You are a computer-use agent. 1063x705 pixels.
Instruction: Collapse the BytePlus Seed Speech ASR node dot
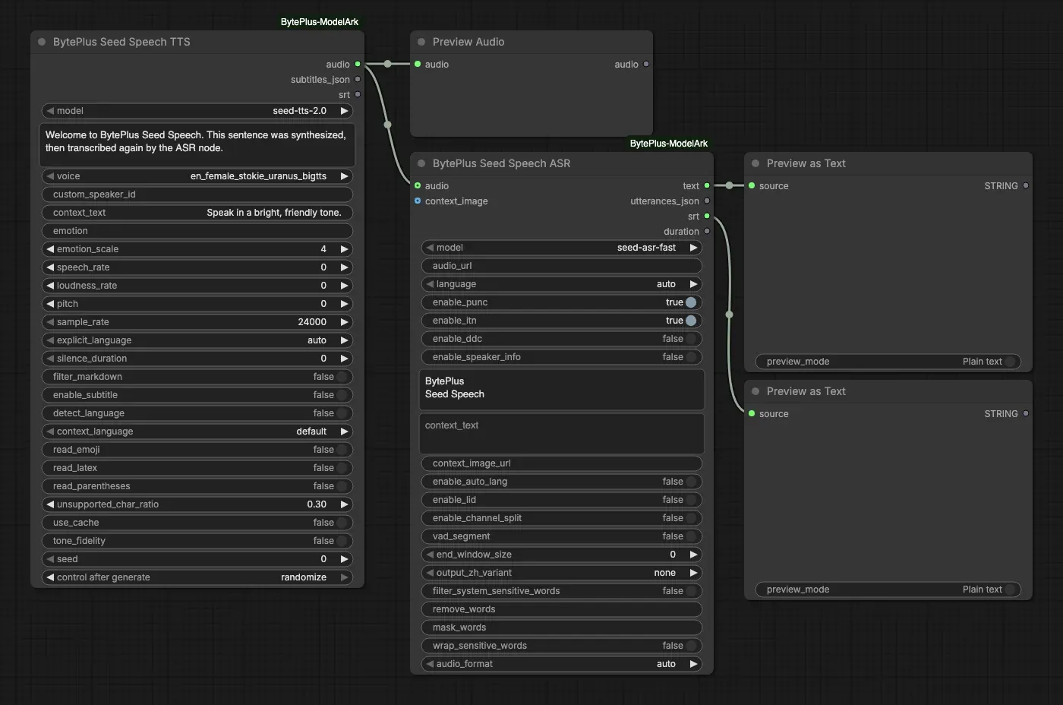click(x=421, y=163)
